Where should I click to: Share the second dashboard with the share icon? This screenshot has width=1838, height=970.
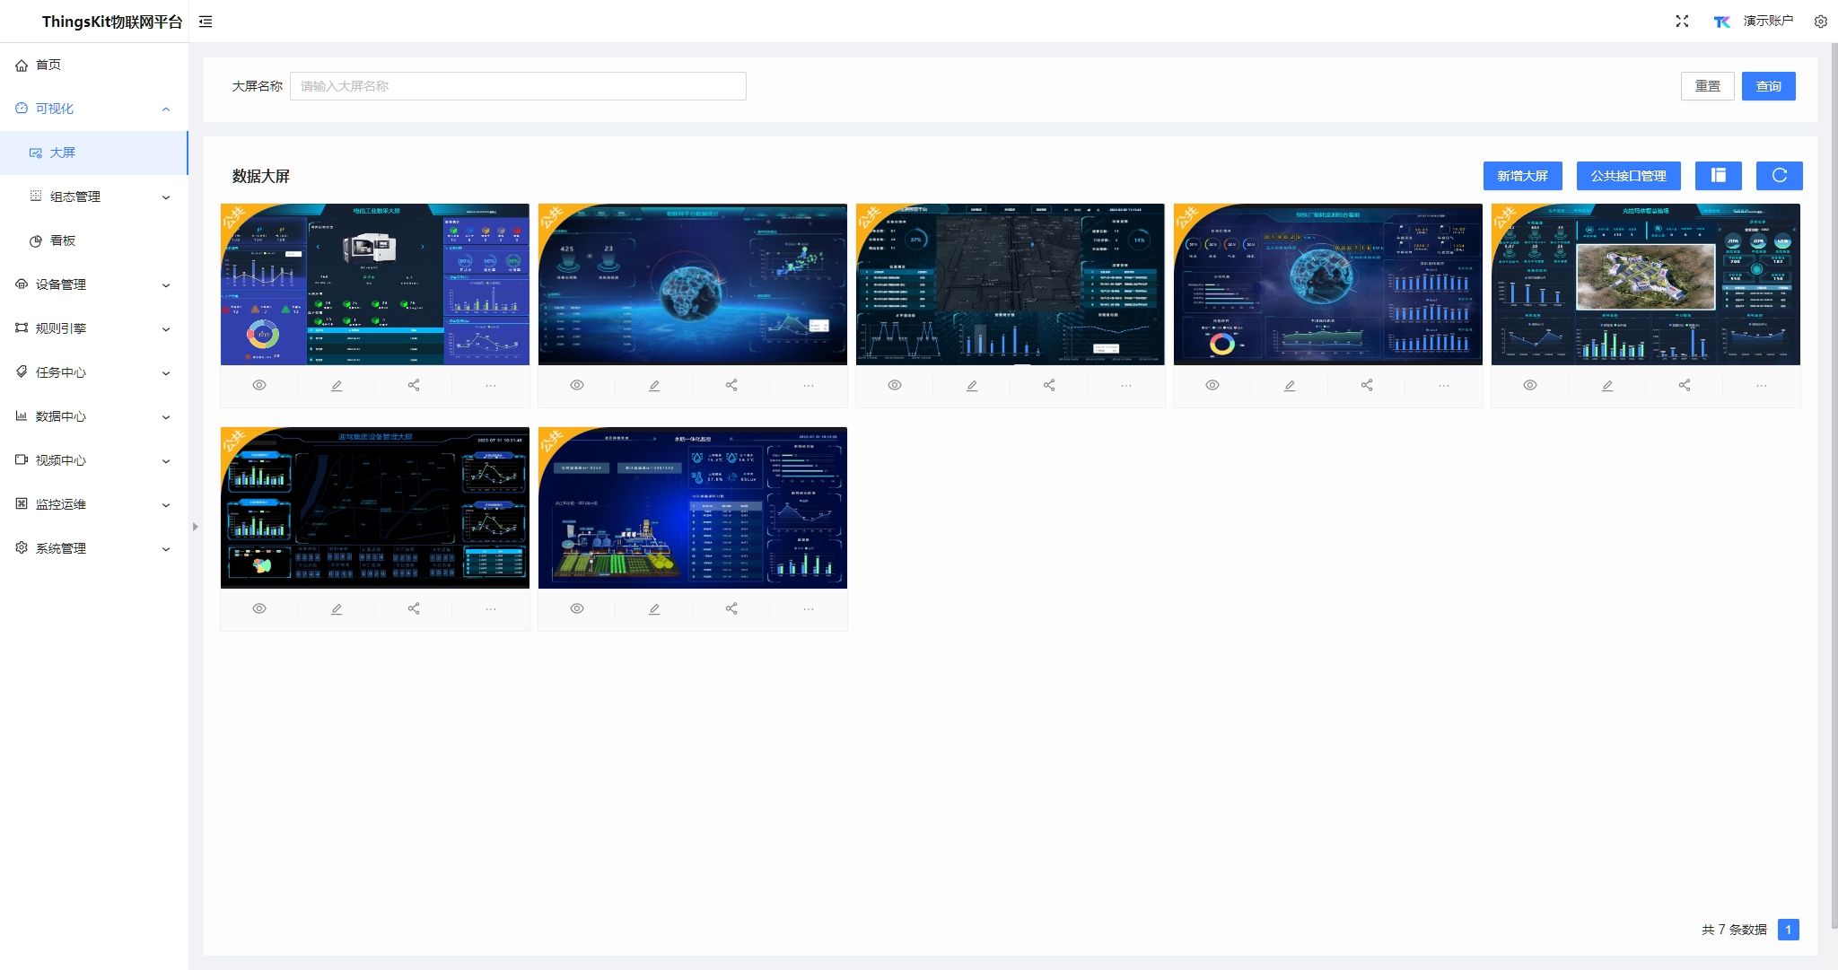[x=731, y=386]
